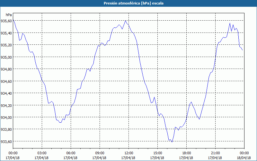Pick the 934,60 y-axis label
Screen dimensions: 257x161
pyautogui.click(x=6, y=81)
